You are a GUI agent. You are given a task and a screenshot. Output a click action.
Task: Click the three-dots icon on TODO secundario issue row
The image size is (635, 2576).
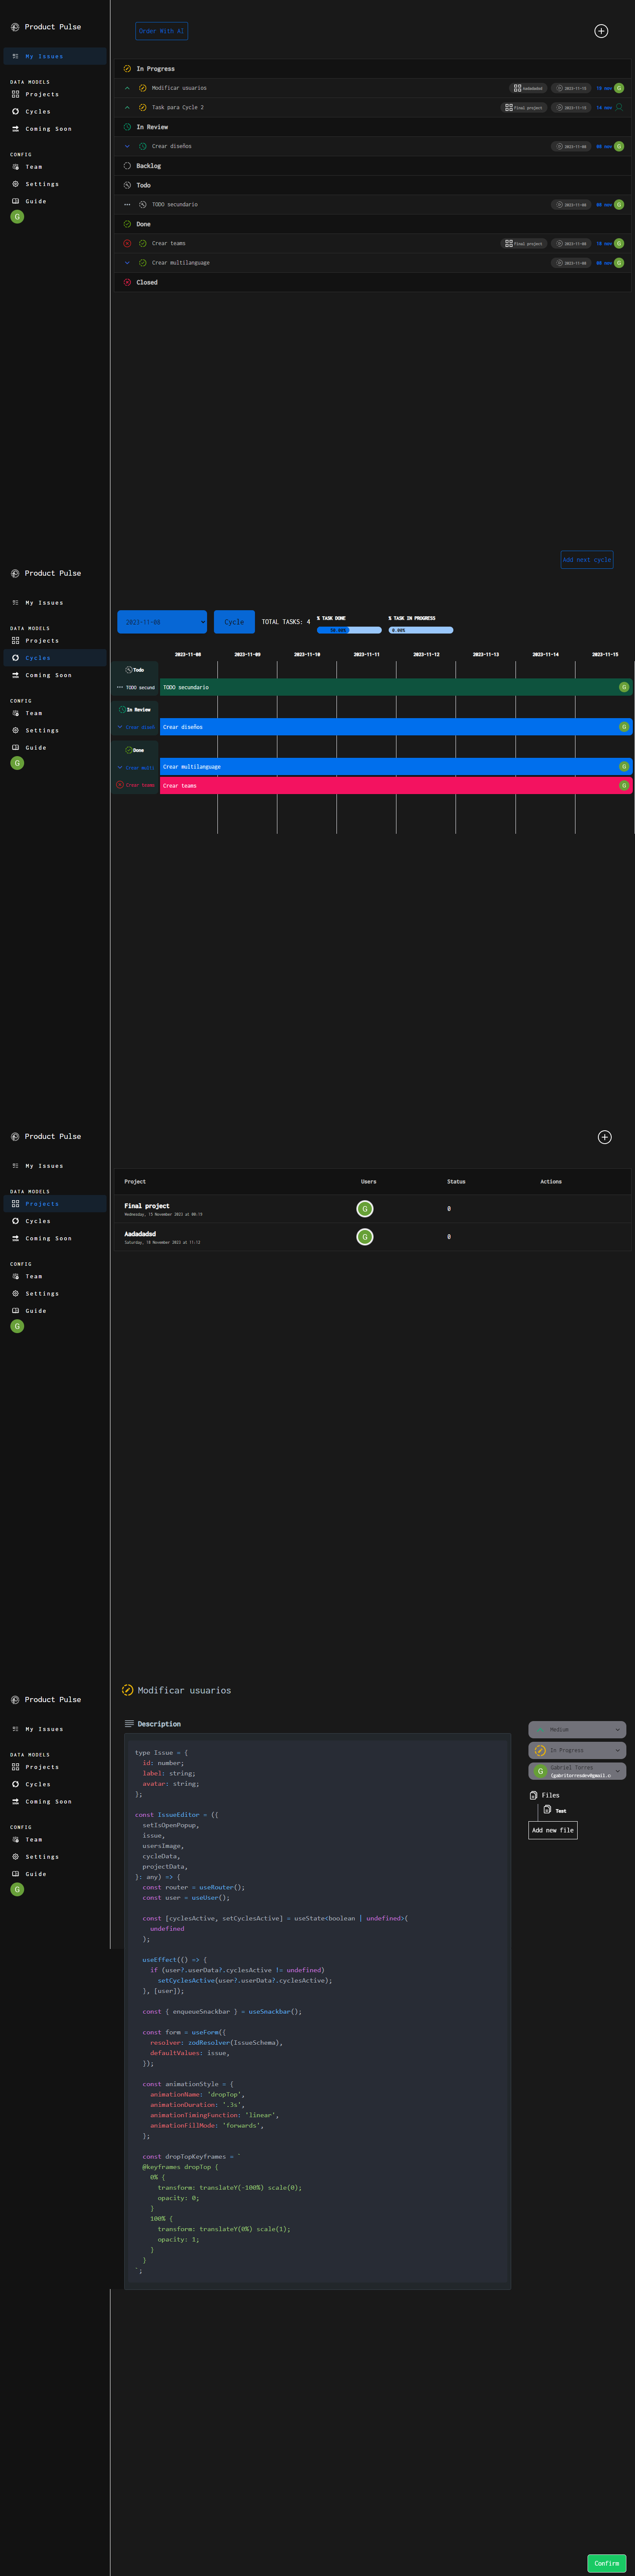click(127, 204)
